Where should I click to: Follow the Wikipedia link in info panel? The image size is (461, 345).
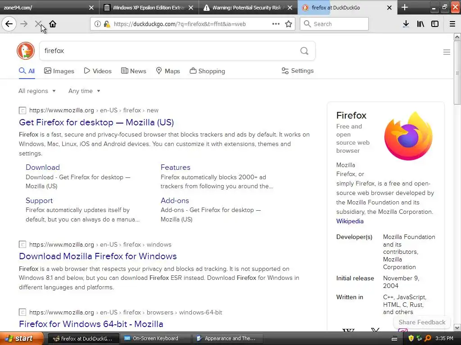[350, 221]
